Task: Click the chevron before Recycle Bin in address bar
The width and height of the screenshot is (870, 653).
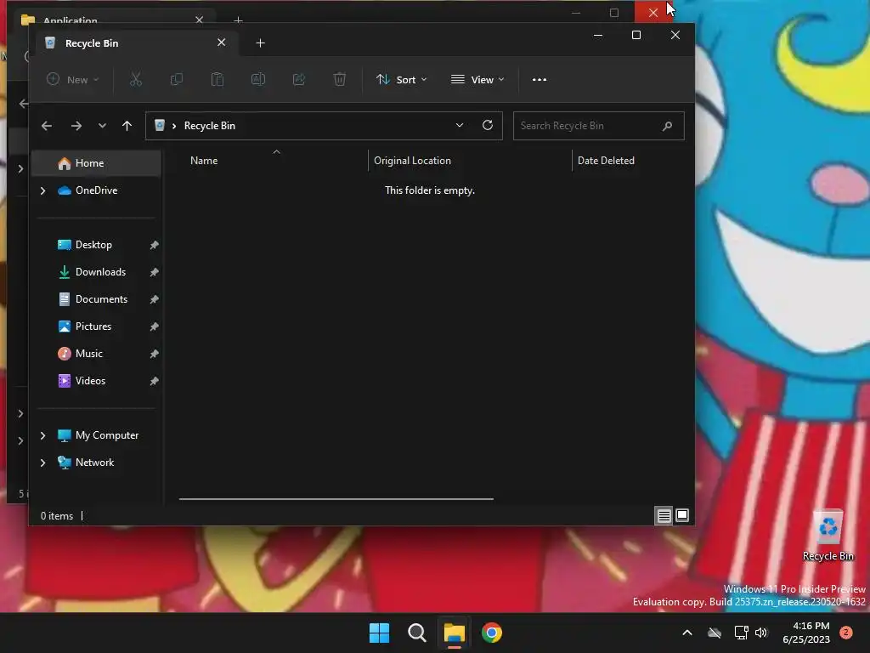Action: click(174, 126)
